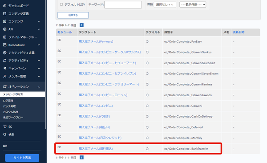Image resolution: width=267 pixels, height=163 pixels.
Task: Open 購入完了メール(Pay-easy) template link
Action: 96,41
